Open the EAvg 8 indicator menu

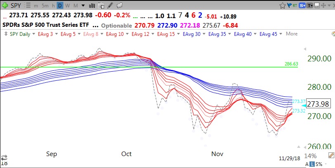(x=101, y=34)
